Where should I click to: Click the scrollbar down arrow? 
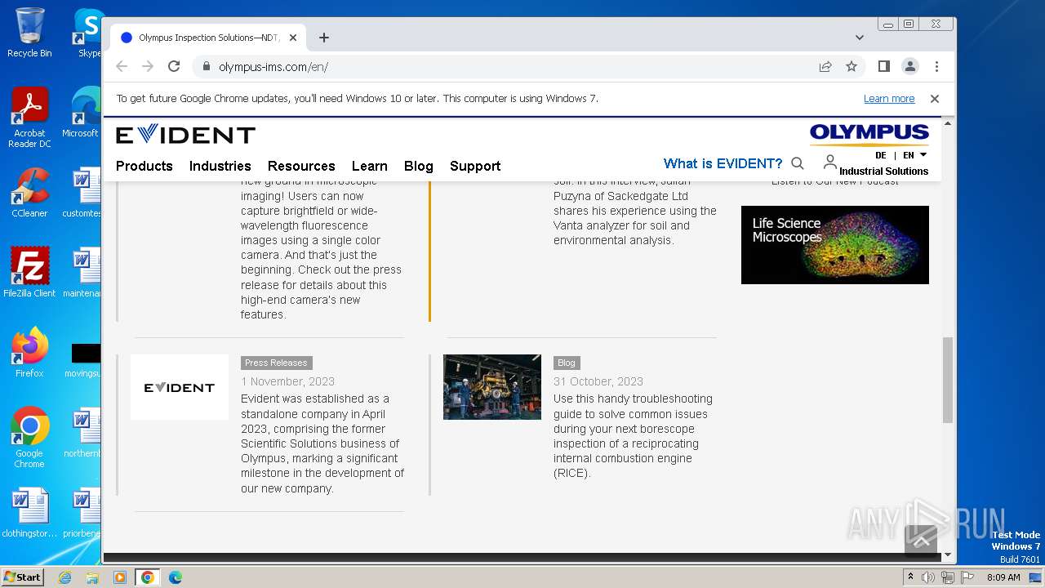click(948, 555)
